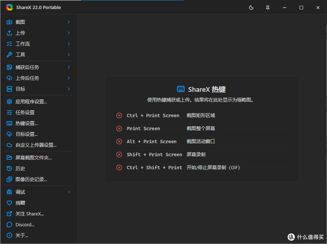Click the gear icon beside 应用程序设置
327x244 pixels.
[x=9, y=101]
